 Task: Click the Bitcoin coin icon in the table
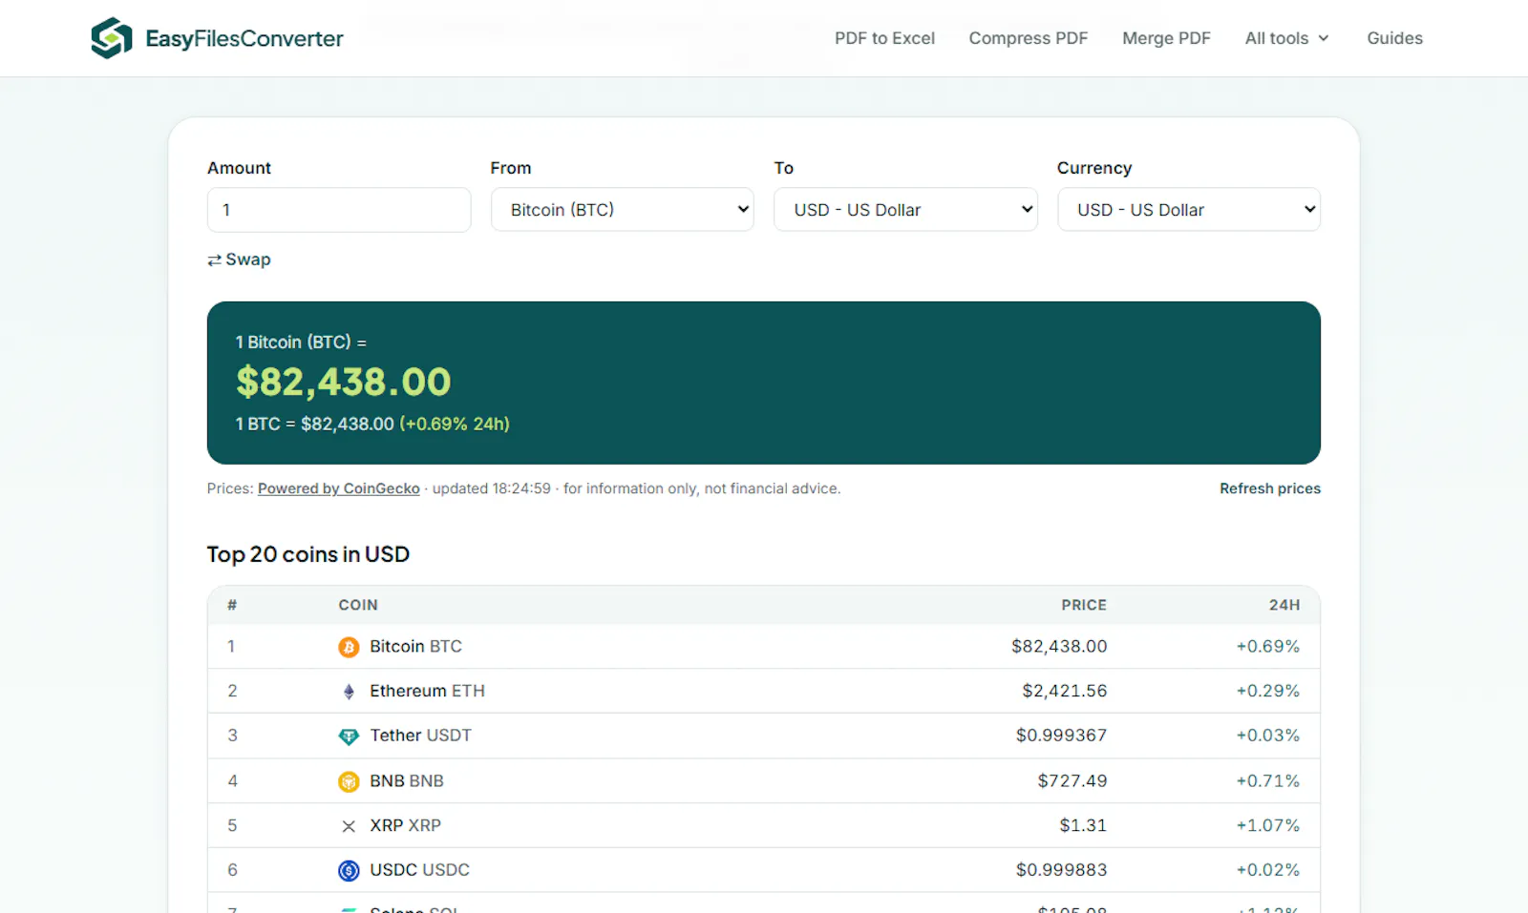349,647
